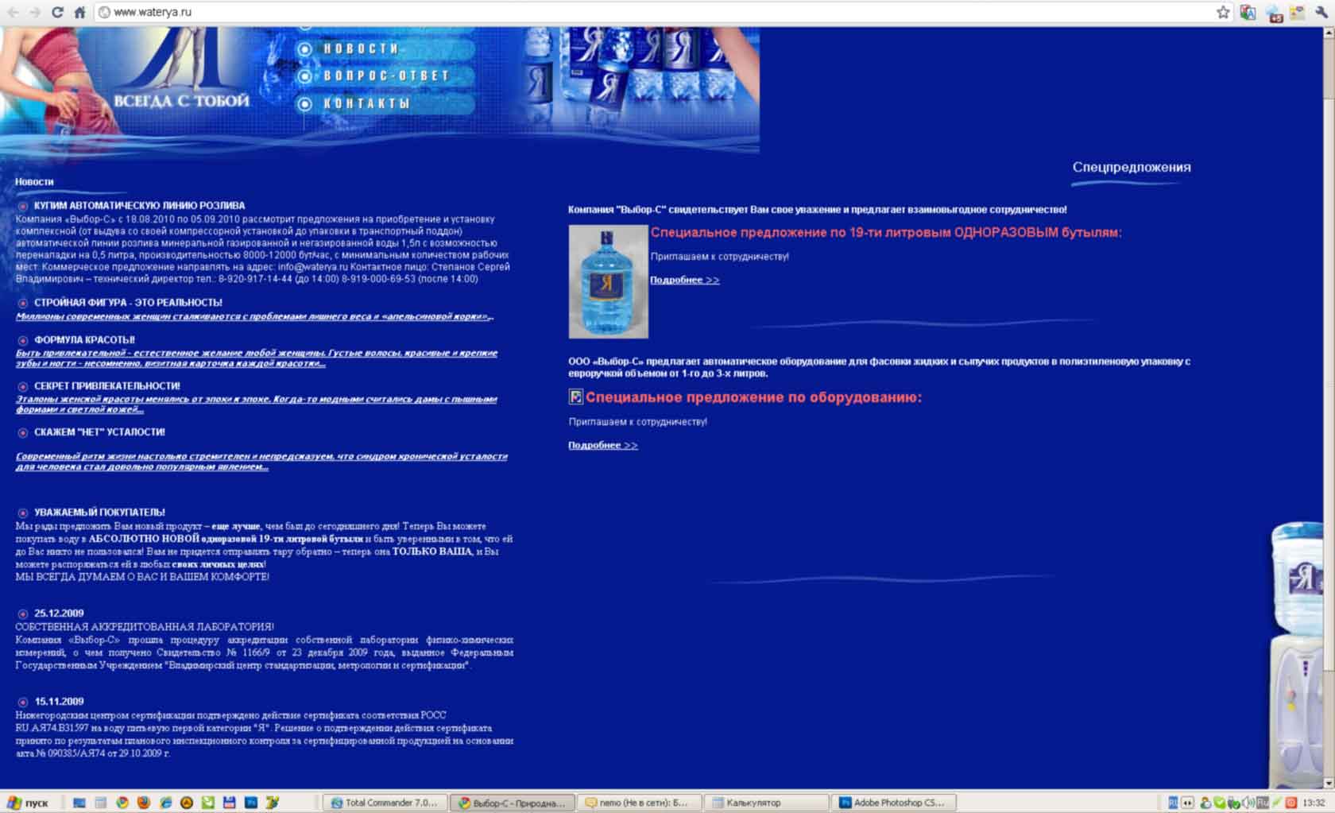The height and width of the screenshot is (813, 1335).
Task: Click the 19-liter blue bottle thumbnail
Action: pos(608,281)
